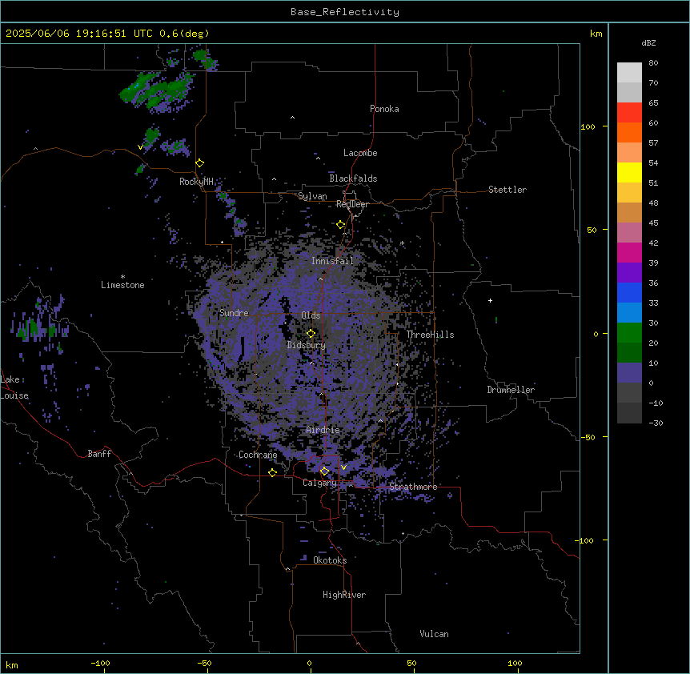Click the Ponoka city label
This screenshot has width=690, height=674.
[384, 109]
